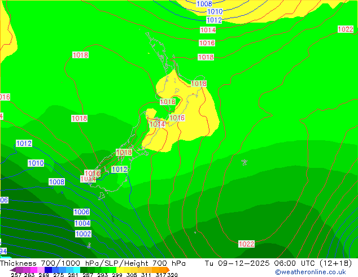Select the dark blue swatch above 269
Screen dimensions: 358x277
[x=47, y=270]
